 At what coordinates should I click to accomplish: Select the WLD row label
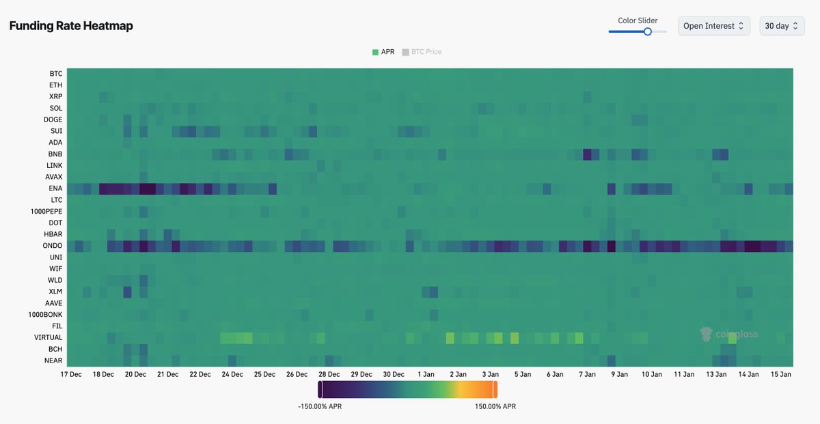55,281
